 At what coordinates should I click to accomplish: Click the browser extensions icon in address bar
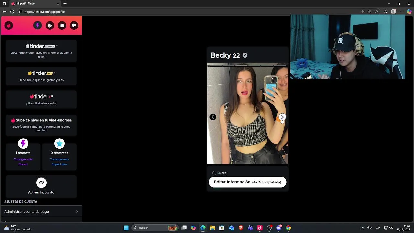[369, 12]
